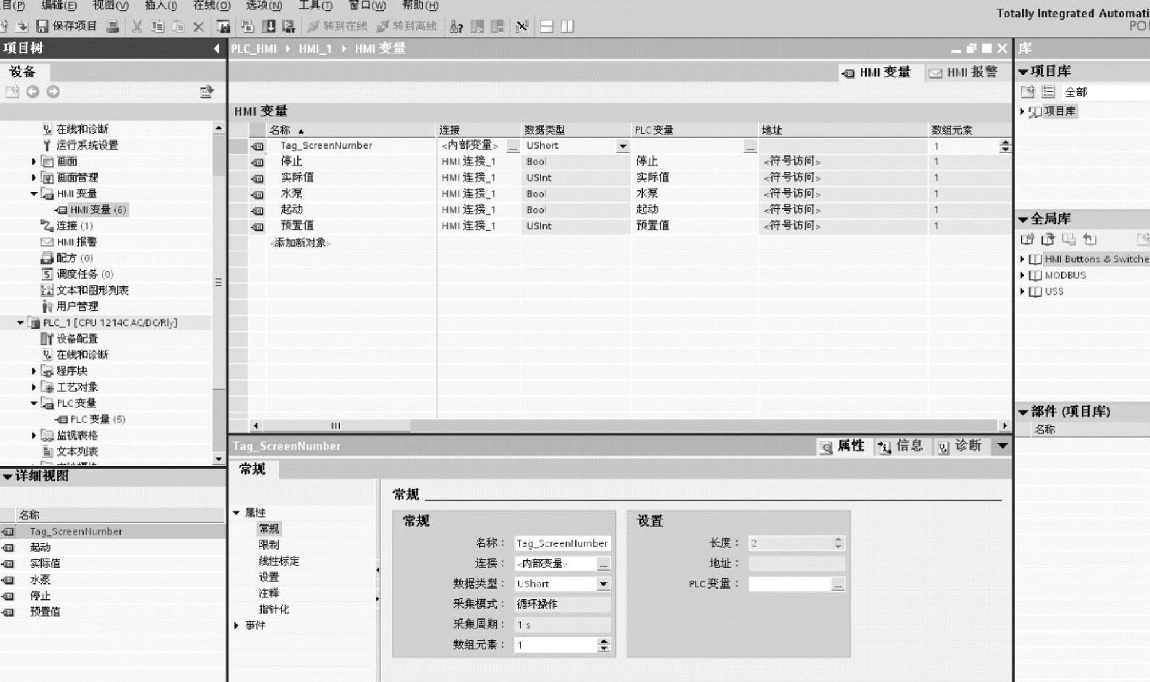Click the PLC 变量 browse button in 设置
The width and height of the screenshot is (1150, 682).
click(838, 584)
